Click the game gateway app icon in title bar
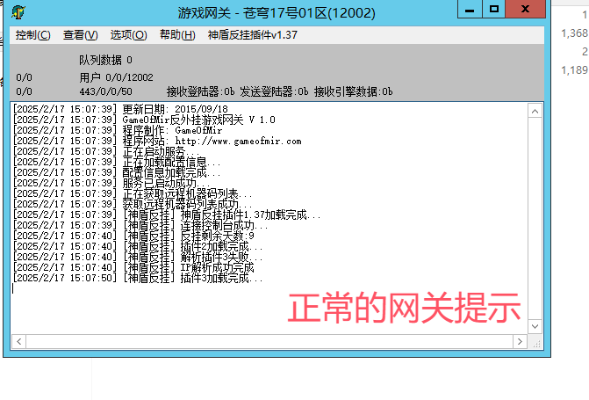 (x=18, y=12)
